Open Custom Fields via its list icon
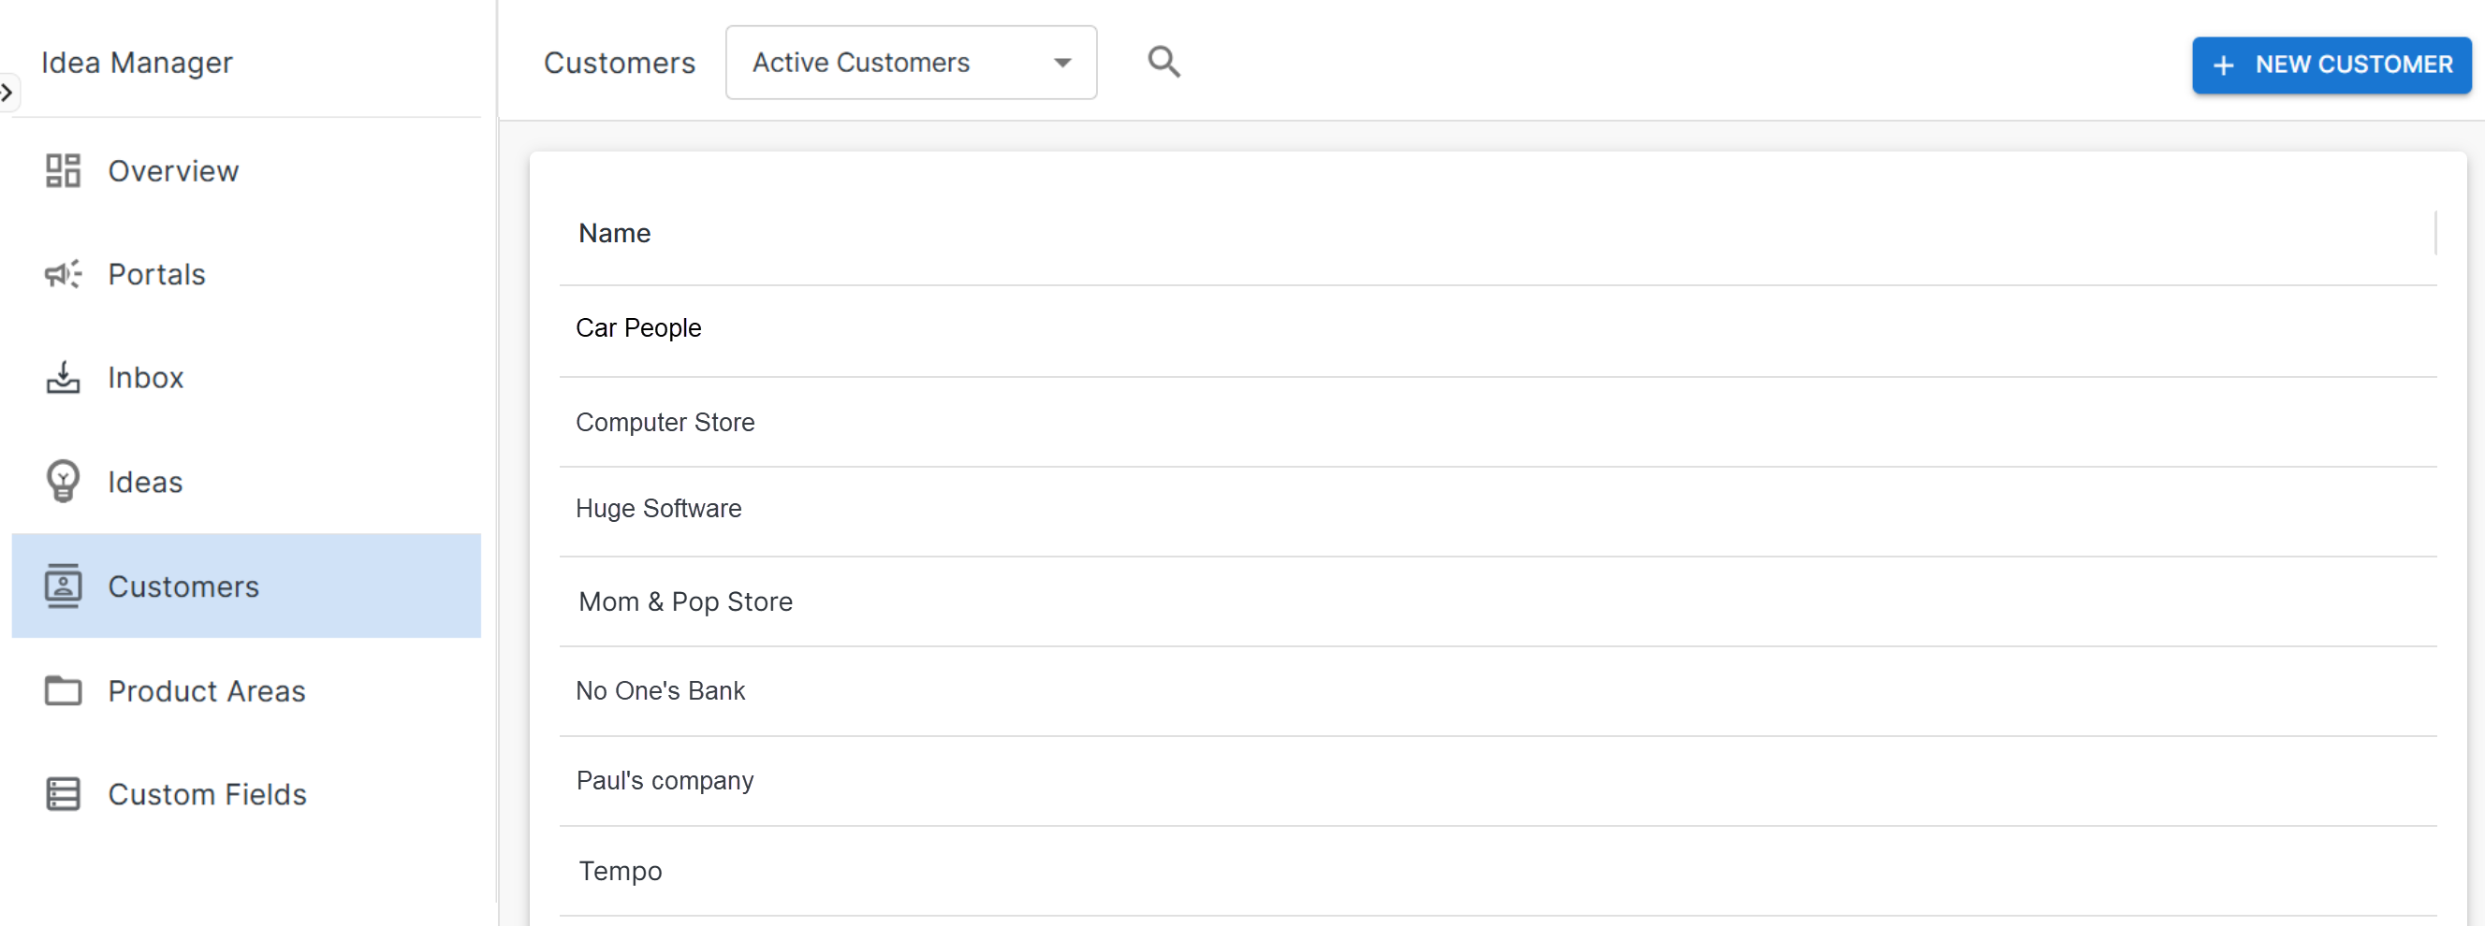Image resolution: width=2485 pixels, height=926 pixels. (x=63, y=794)
